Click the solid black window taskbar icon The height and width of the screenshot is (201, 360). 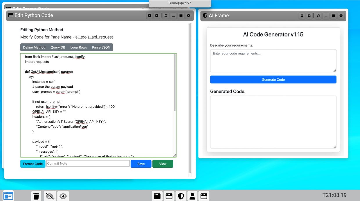pos(157,196)
